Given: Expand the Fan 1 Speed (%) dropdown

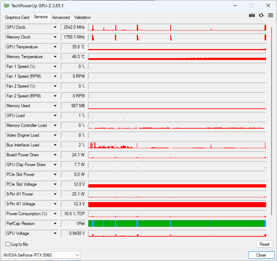Looking at the screenshot, I should point(55,66).
